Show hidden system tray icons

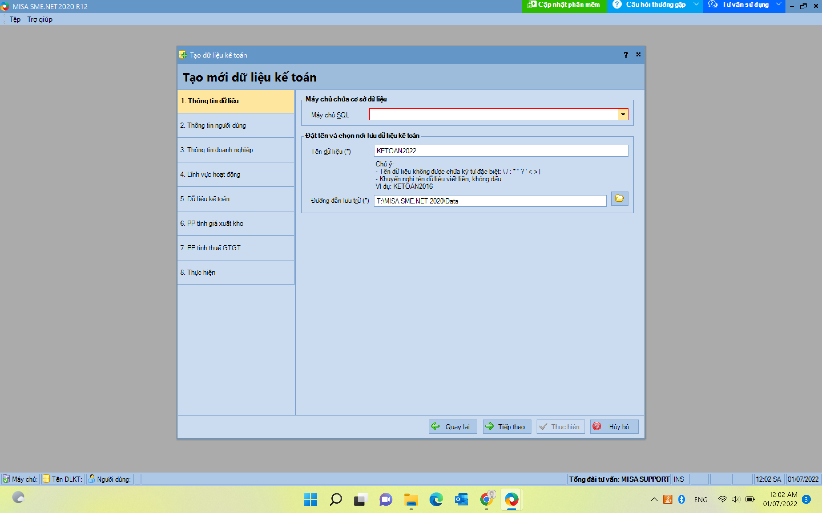coord(654,499)
